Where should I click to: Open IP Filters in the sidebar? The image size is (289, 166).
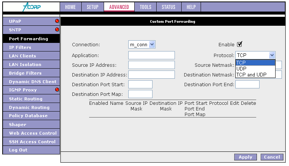click(x=20, y=47)
